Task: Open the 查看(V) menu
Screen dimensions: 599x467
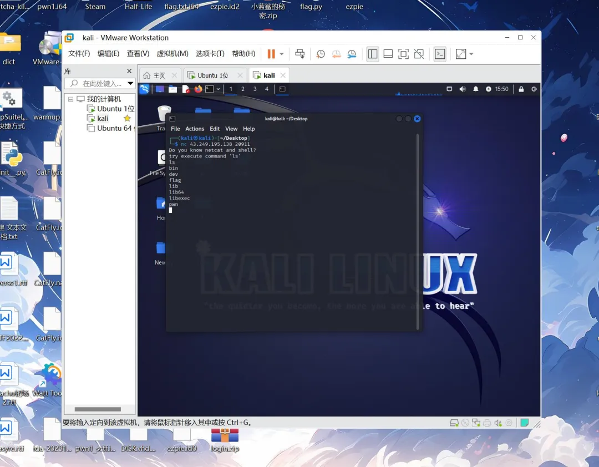Action: click(138, 53)
